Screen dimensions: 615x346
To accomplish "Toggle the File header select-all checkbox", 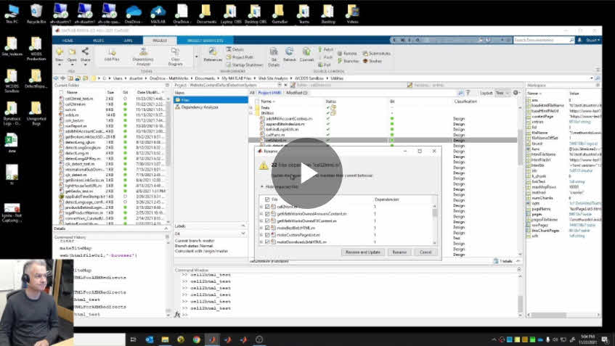I will [267, 199].
